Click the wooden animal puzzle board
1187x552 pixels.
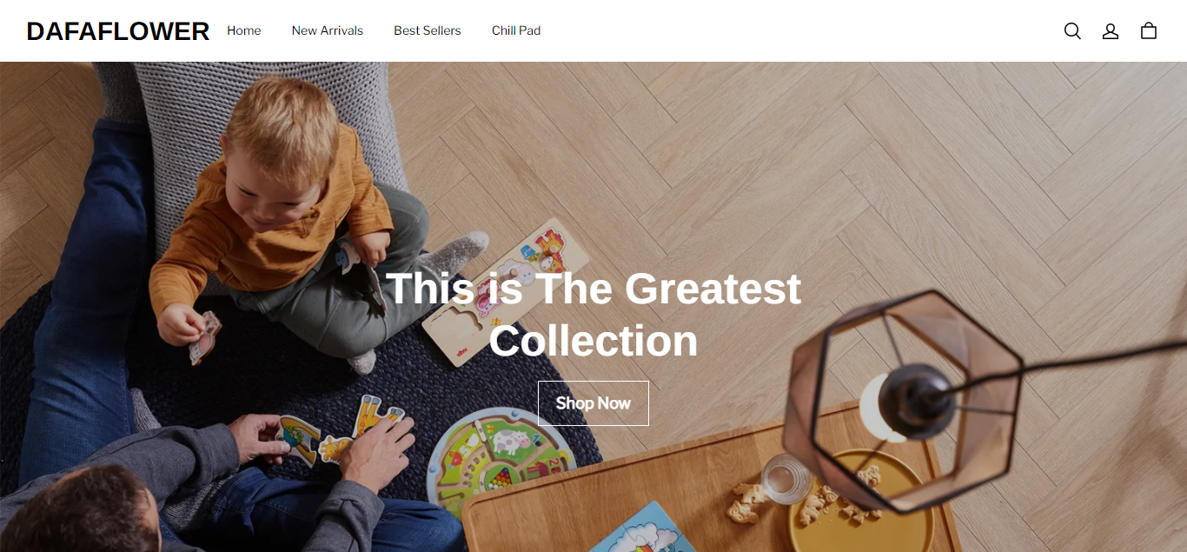coord(504,291)
